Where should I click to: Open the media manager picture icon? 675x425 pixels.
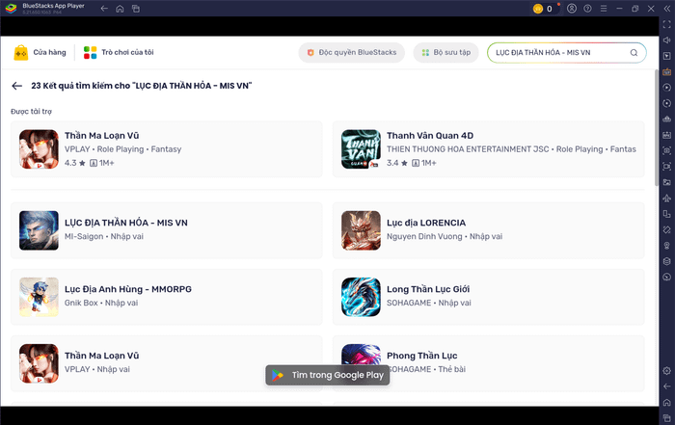click(667, 182)
